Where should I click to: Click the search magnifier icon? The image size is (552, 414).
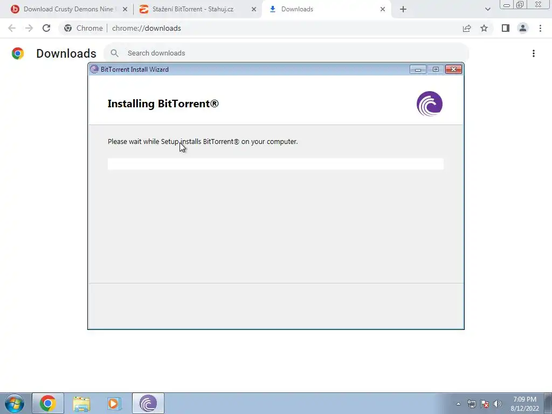tap(114, 53)
